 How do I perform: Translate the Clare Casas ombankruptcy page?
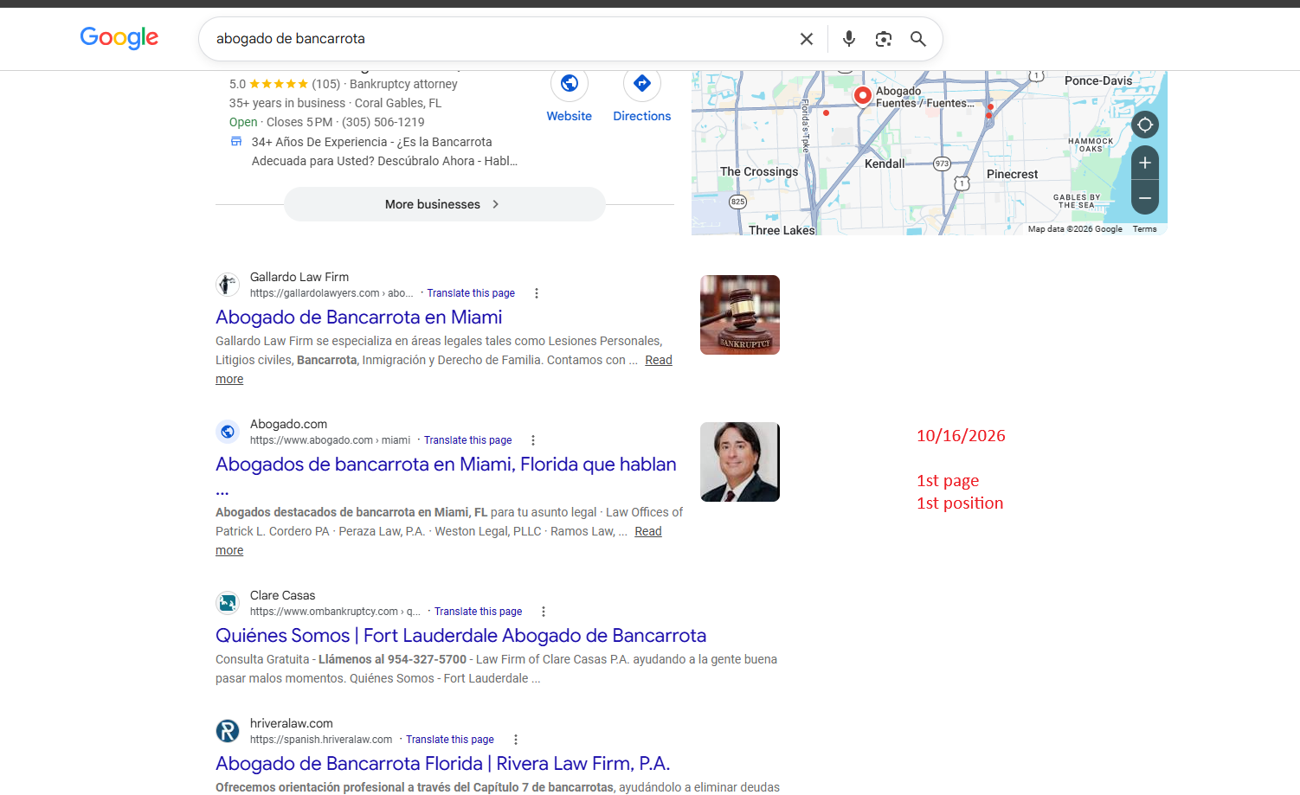[x=479, y=612]
